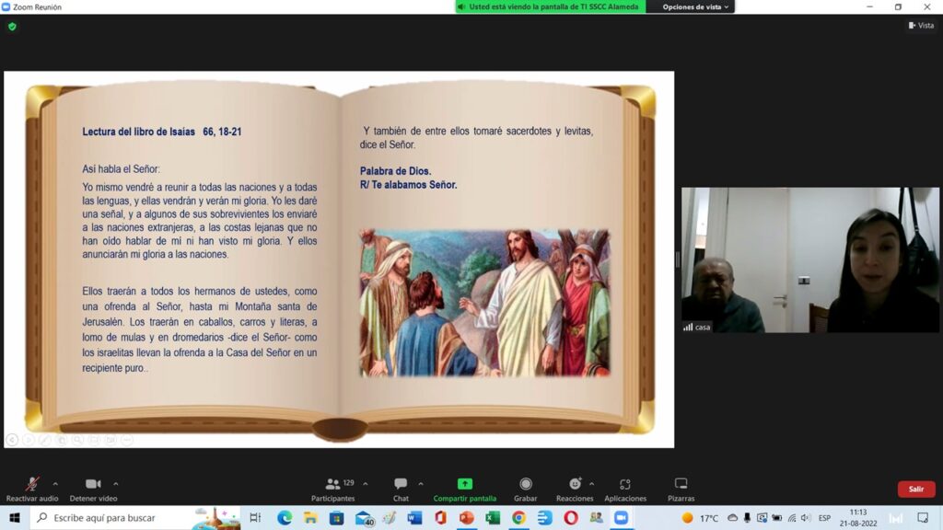Image resolution: width=943 pixels, height=530 pixels.
Task: Click 'Palabra de Dios.' text on slide
Action: point(395,171)
